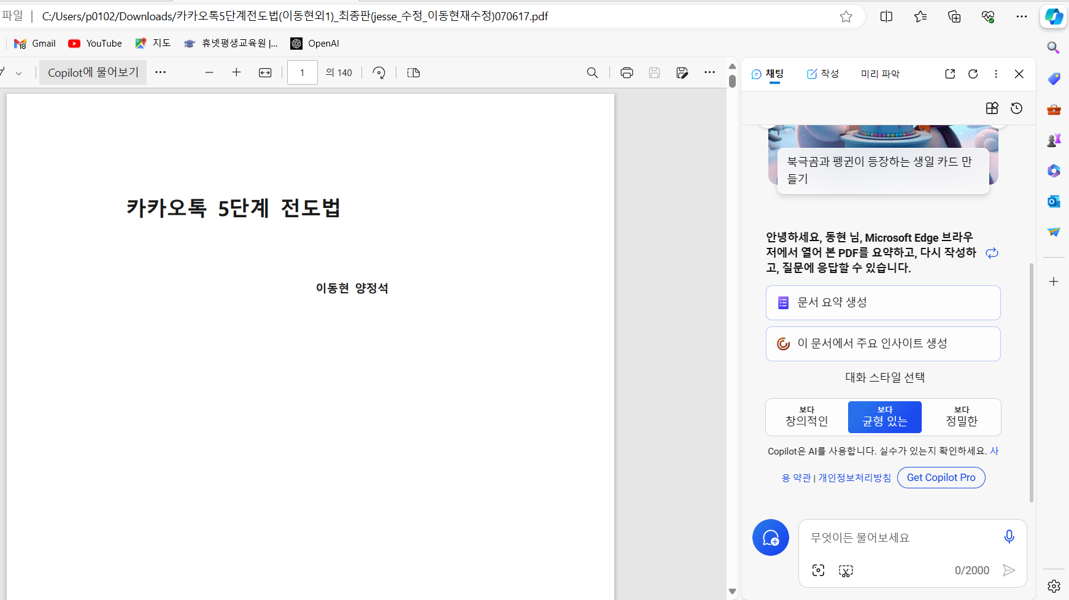Regenerate the Copilot greeting message

(992, 253)
